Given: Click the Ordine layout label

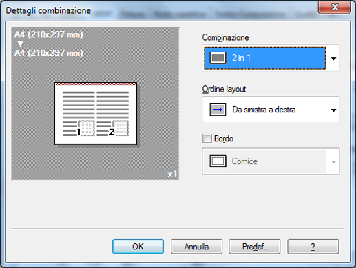Looking at the screenshot, I should pyautogui.click(x=224, y=89).
